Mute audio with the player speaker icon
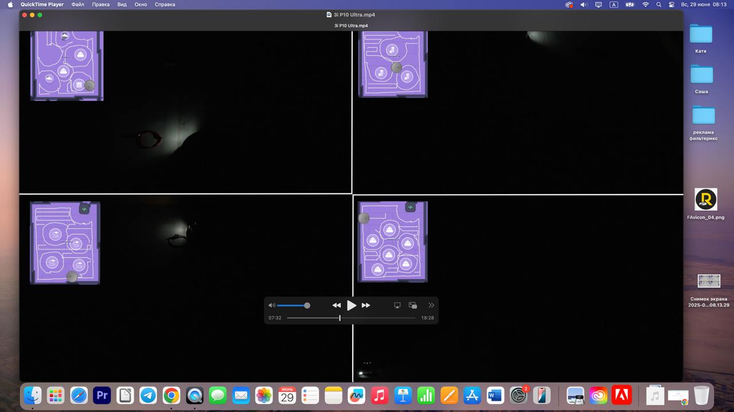 click(x=272, y=306)
